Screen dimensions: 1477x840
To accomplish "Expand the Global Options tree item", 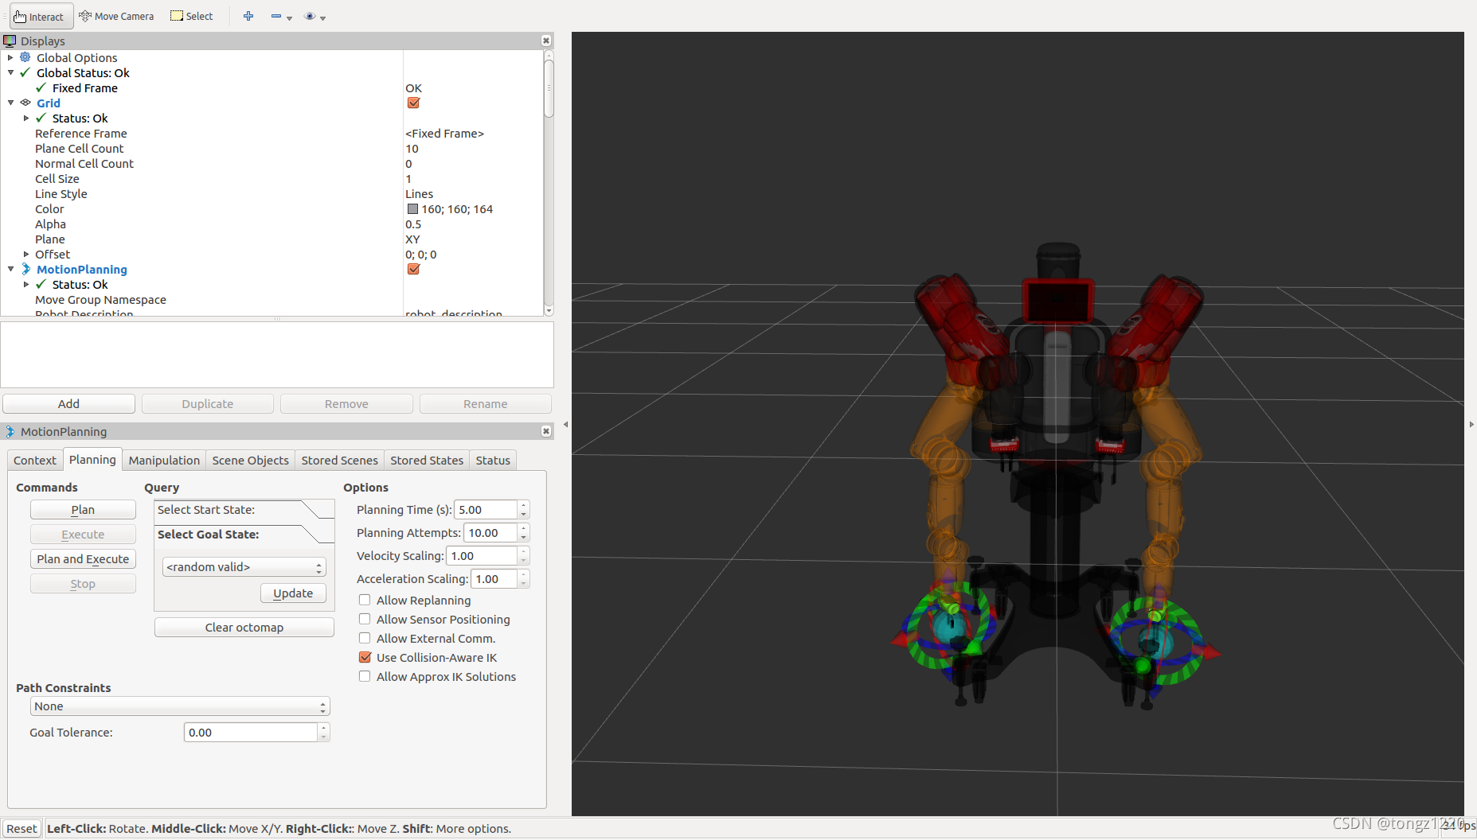I will click(x=10, y=57).
